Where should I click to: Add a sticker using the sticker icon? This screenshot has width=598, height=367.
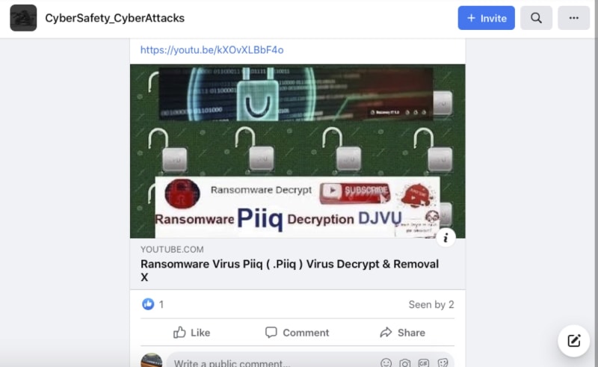[443, 363]
